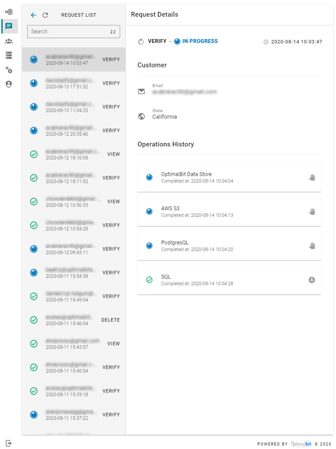336x449 pixels.
Task: Click the back arrow in Request List
Action: (x=33, y=15)
